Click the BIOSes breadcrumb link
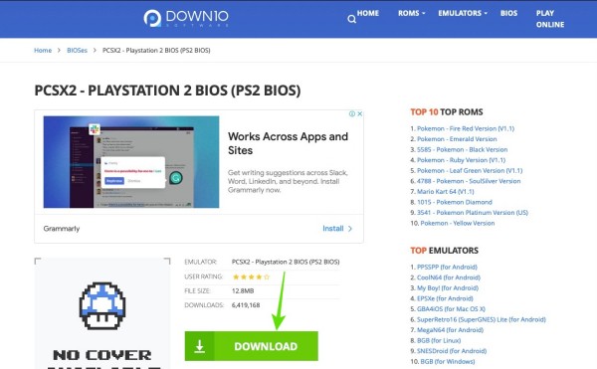This screenshot has width=597, height=369. click(77, 50)
